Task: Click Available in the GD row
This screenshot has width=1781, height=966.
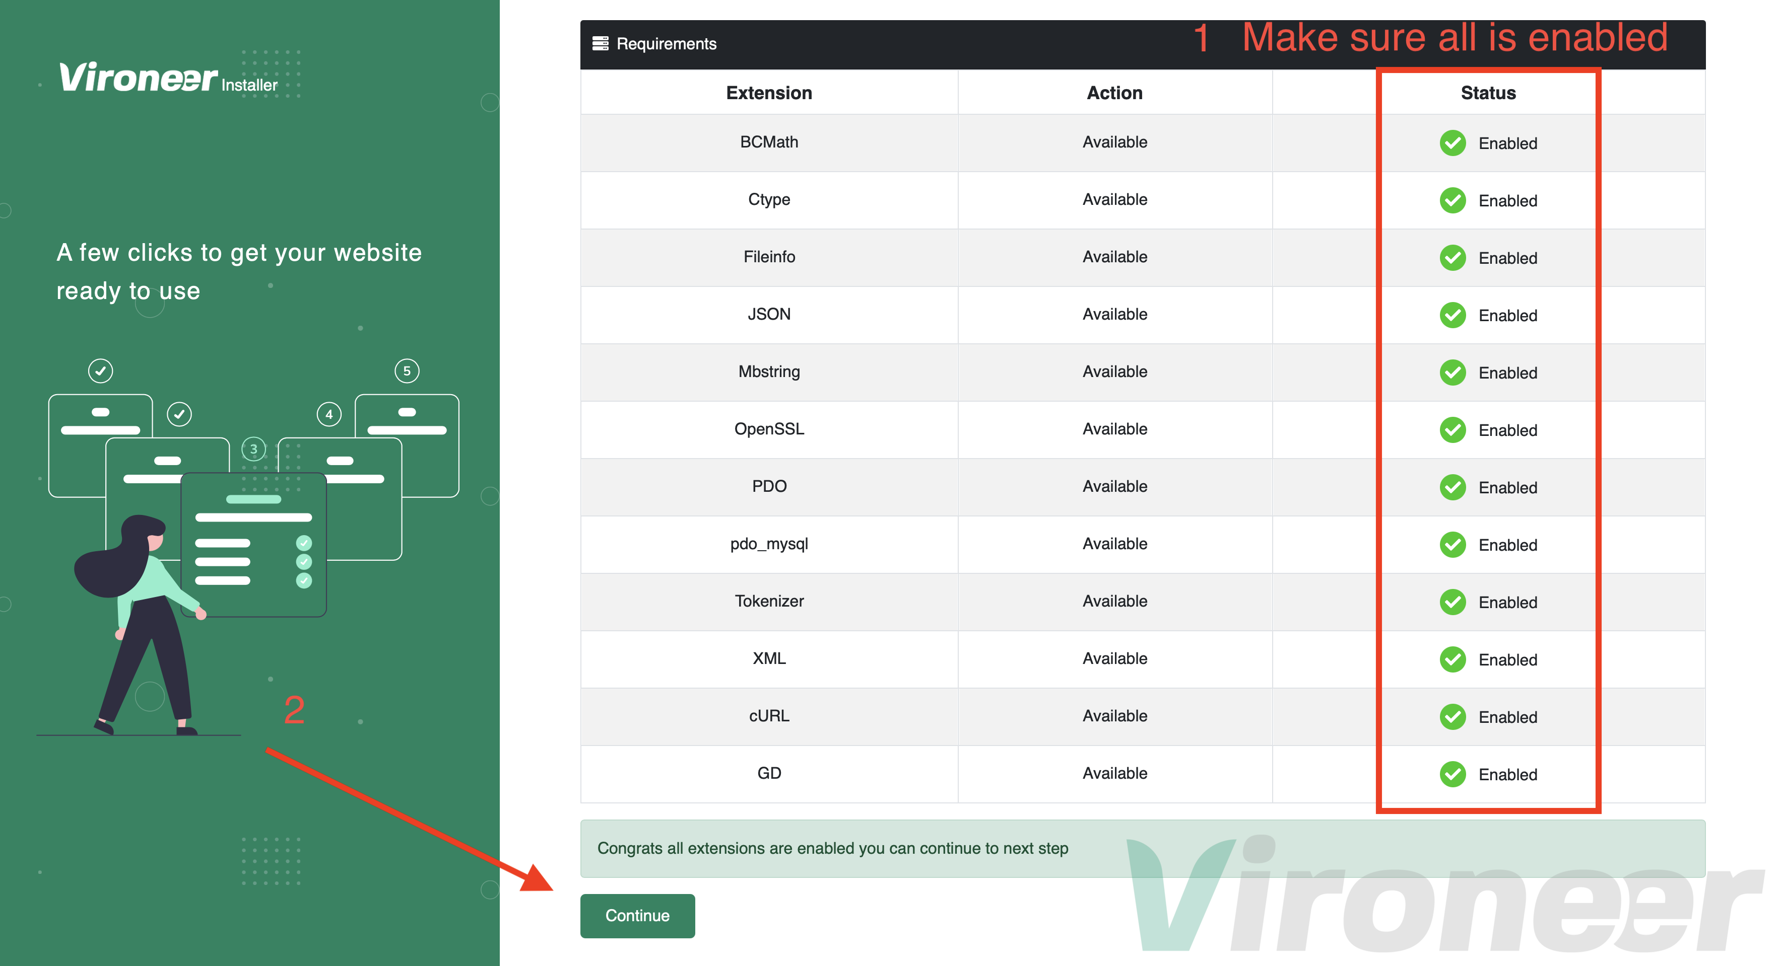Action: click(x=1114, y=773)
